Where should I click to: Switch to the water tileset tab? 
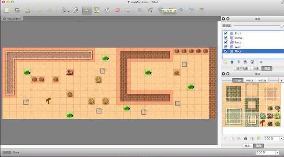point(262,80)
